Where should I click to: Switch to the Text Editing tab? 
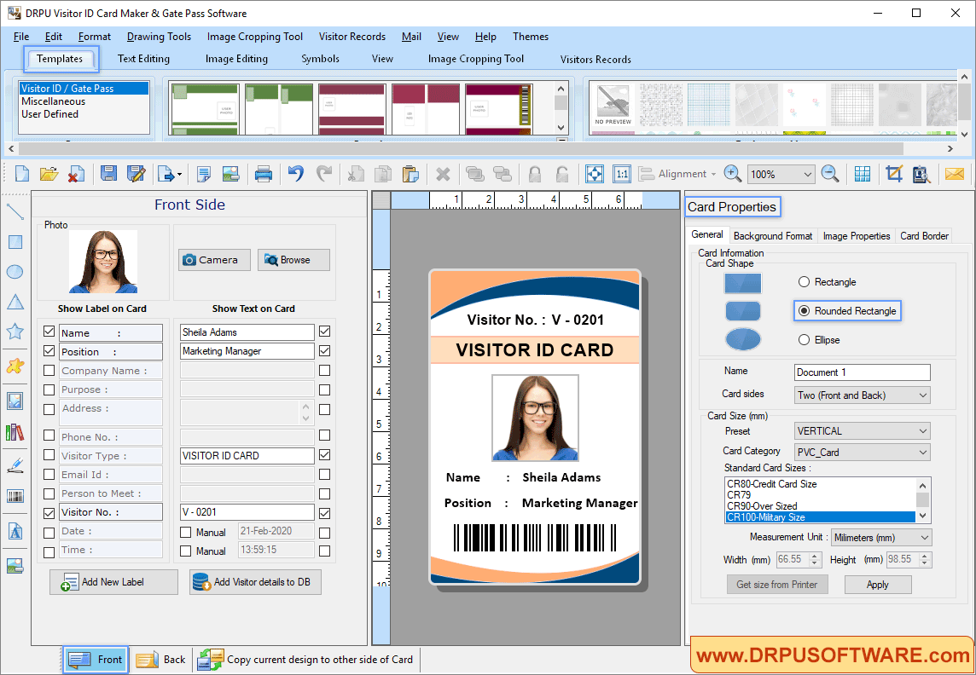(144, 59)
